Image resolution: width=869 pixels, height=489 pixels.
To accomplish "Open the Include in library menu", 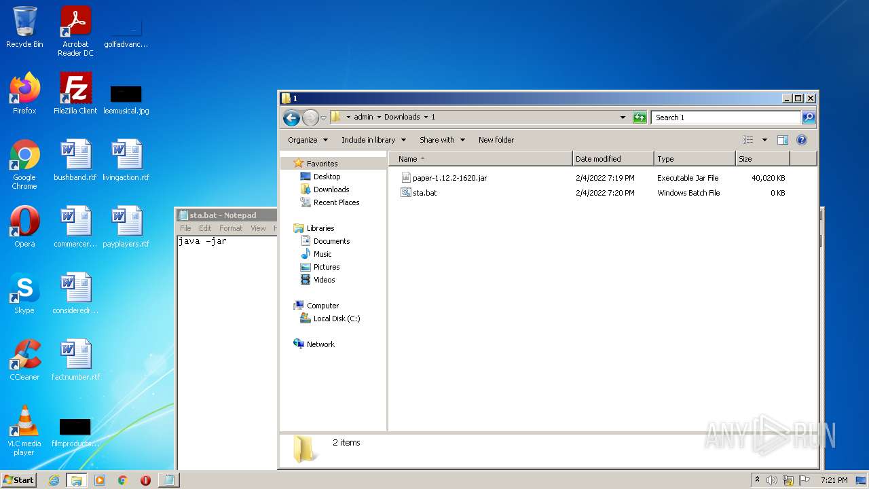I will coord(373,140).
